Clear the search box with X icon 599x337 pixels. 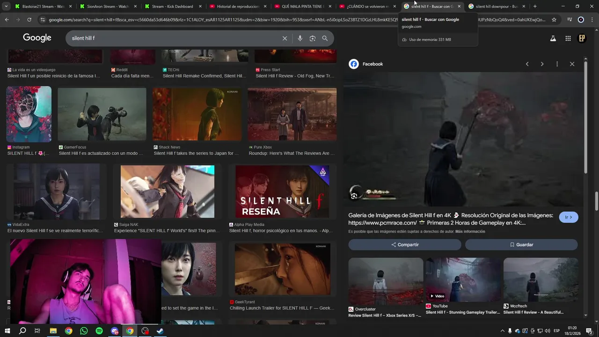(285, 38)
